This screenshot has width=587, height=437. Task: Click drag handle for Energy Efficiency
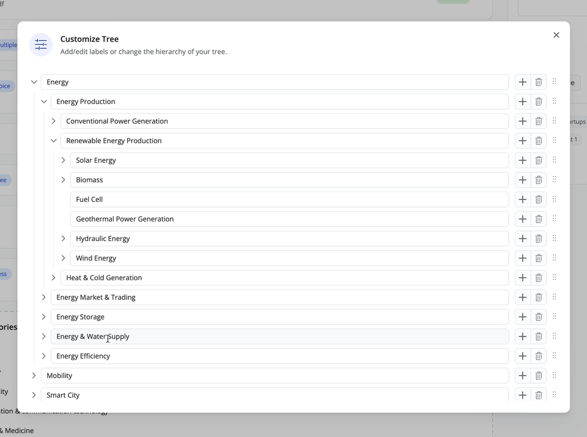tap(555, 356)
